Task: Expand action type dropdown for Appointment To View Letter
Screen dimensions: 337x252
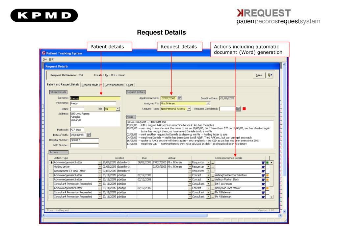Action: (100, 171)
